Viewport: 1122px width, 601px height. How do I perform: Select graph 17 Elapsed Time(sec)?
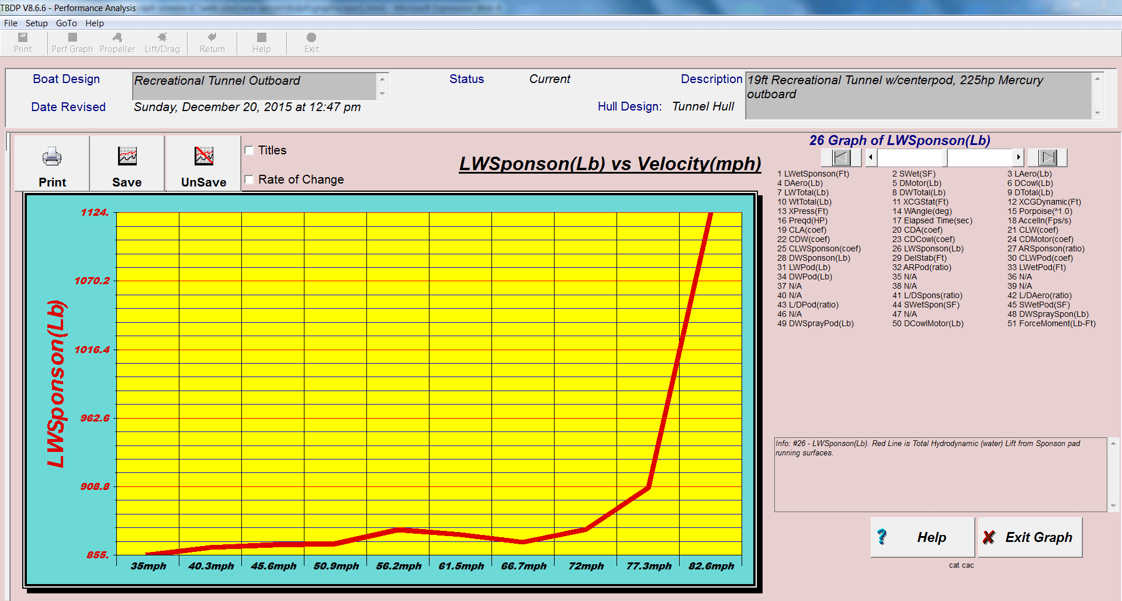click(x=932, y=220)
